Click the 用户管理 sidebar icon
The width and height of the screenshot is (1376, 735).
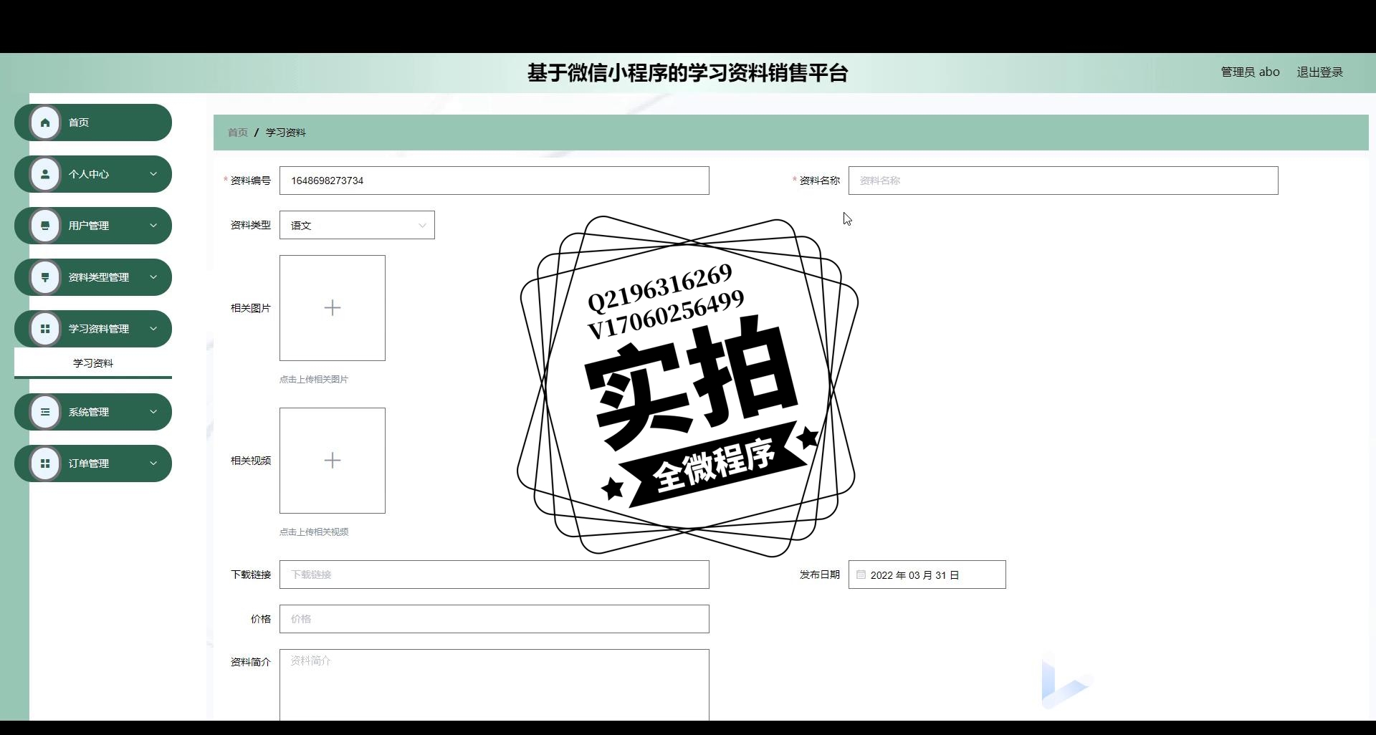(x=45, y=226)
